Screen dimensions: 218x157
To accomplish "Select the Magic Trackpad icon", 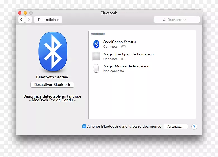I will (x=96, y=56).
